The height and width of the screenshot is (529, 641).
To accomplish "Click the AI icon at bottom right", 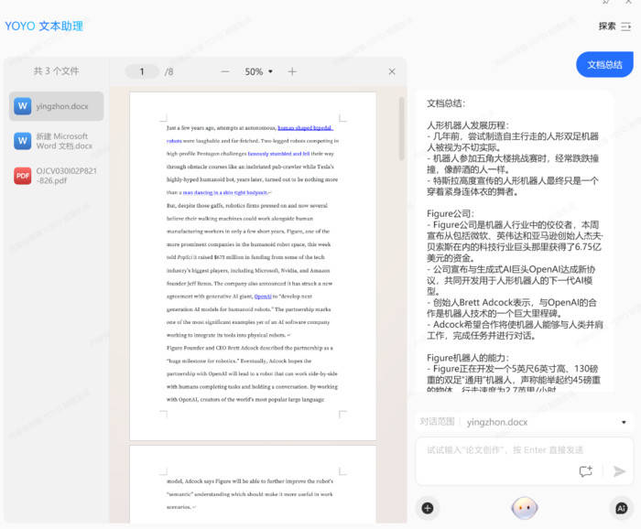I will [622, 508].
